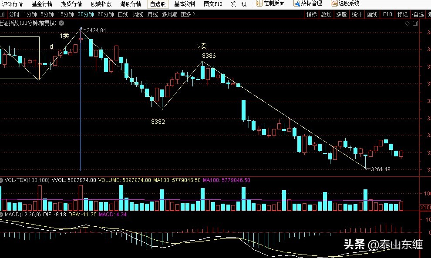Open the 基本资料 menu
This screenshot has height=258, width=431.
pyautogui.click(x=185, y=4)
